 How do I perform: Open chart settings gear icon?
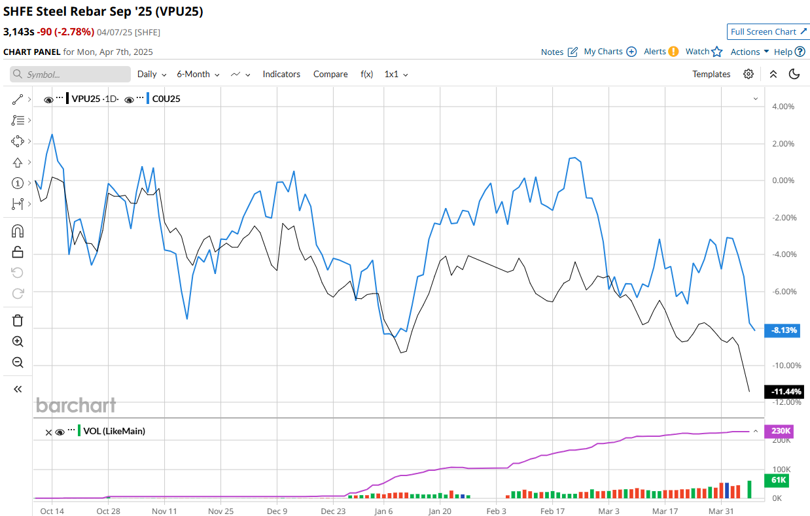[x=748, y=74]
